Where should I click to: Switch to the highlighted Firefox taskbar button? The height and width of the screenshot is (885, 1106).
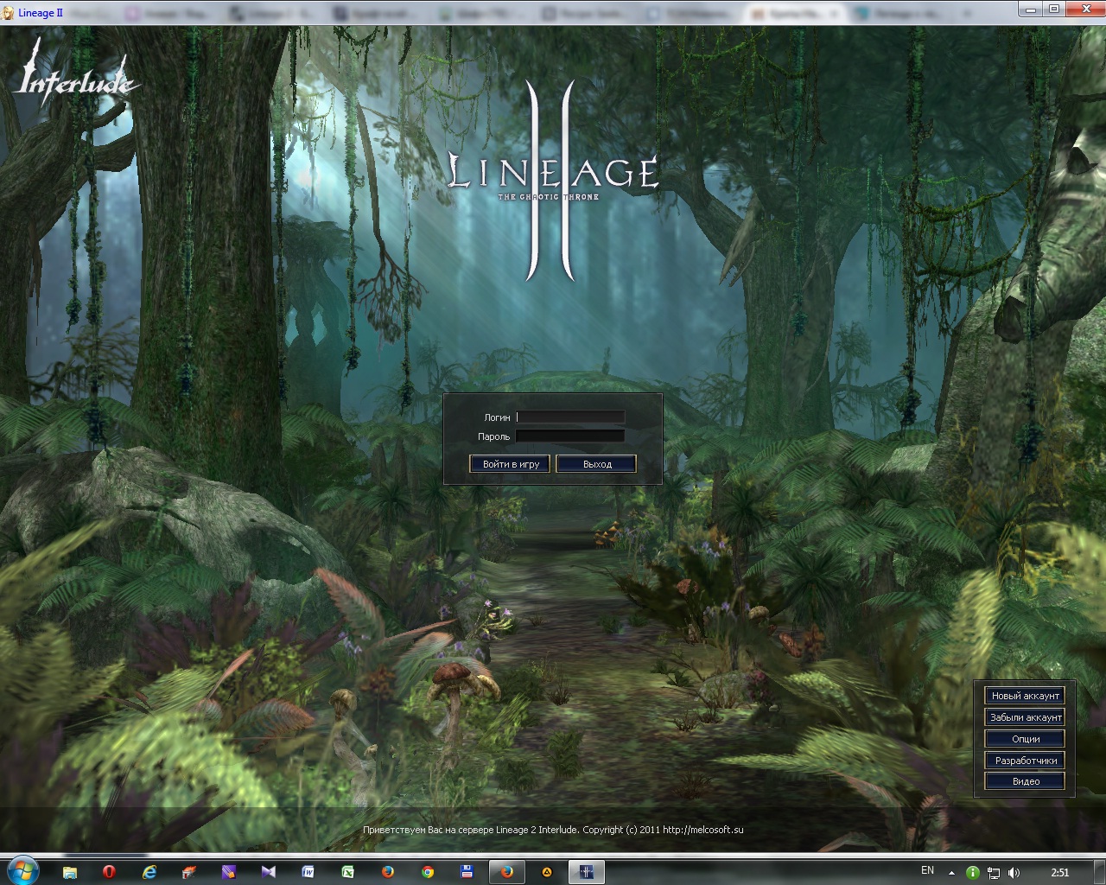pos(507,872)
